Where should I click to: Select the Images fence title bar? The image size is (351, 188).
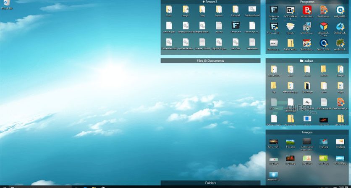(307, 132)
